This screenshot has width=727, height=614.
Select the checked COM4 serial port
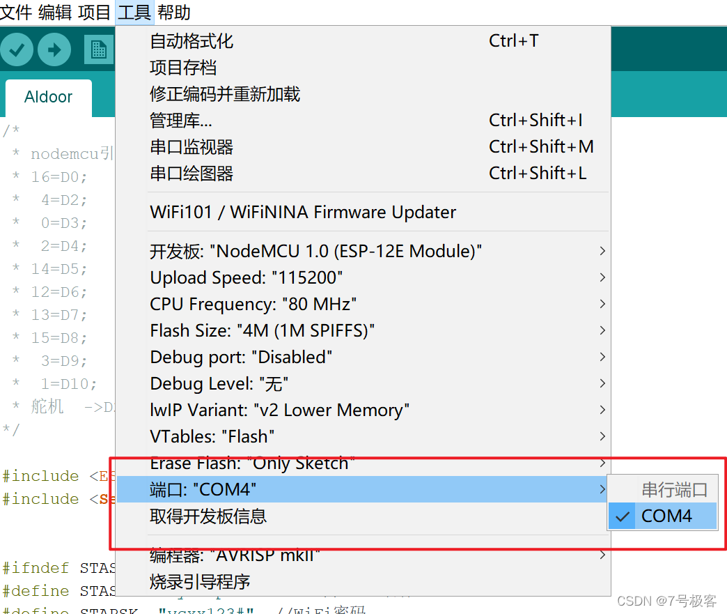[x=662, y=516]
